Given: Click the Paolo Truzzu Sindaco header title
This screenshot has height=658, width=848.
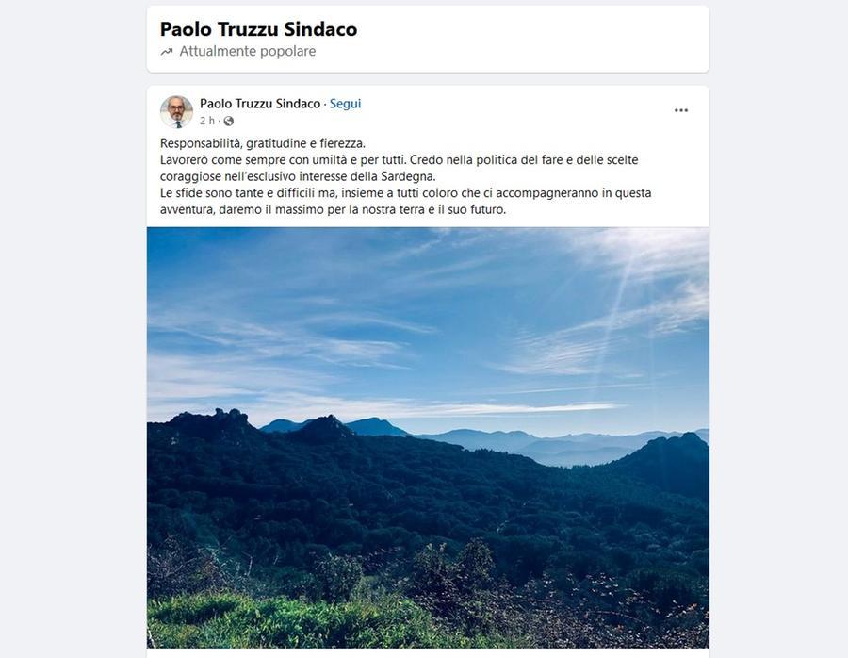Looking at the screenshot, I should point(257,29).
